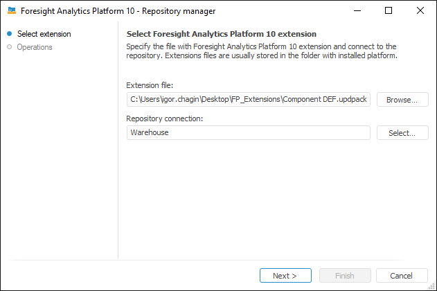Viewport: 437px width, 291px height.
Task: Proceed with the Next > button
Action: tap(285, 275)
